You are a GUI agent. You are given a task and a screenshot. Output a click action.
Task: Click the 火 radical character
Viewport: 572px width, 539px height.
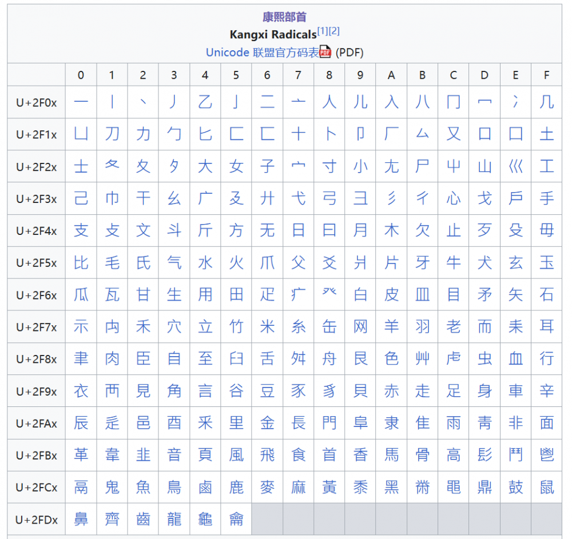point(236,262)
